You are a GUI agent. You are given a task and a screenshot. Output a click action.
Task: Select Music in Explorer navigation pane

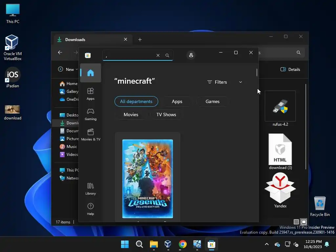tap(69, 147)
